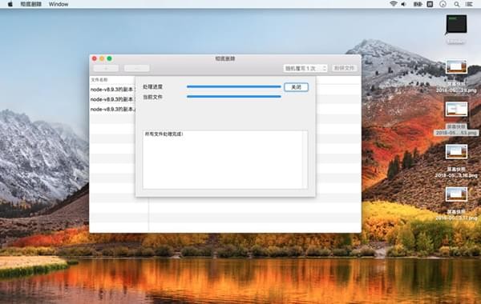Select desktop screenshot file ending 29.png

coord(456,66)
